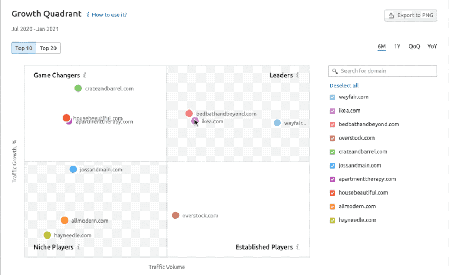The image size is (449, 275).
Task: Click the overstock.com brown data point
Action: pyautogui.click(x=175, y=215)
